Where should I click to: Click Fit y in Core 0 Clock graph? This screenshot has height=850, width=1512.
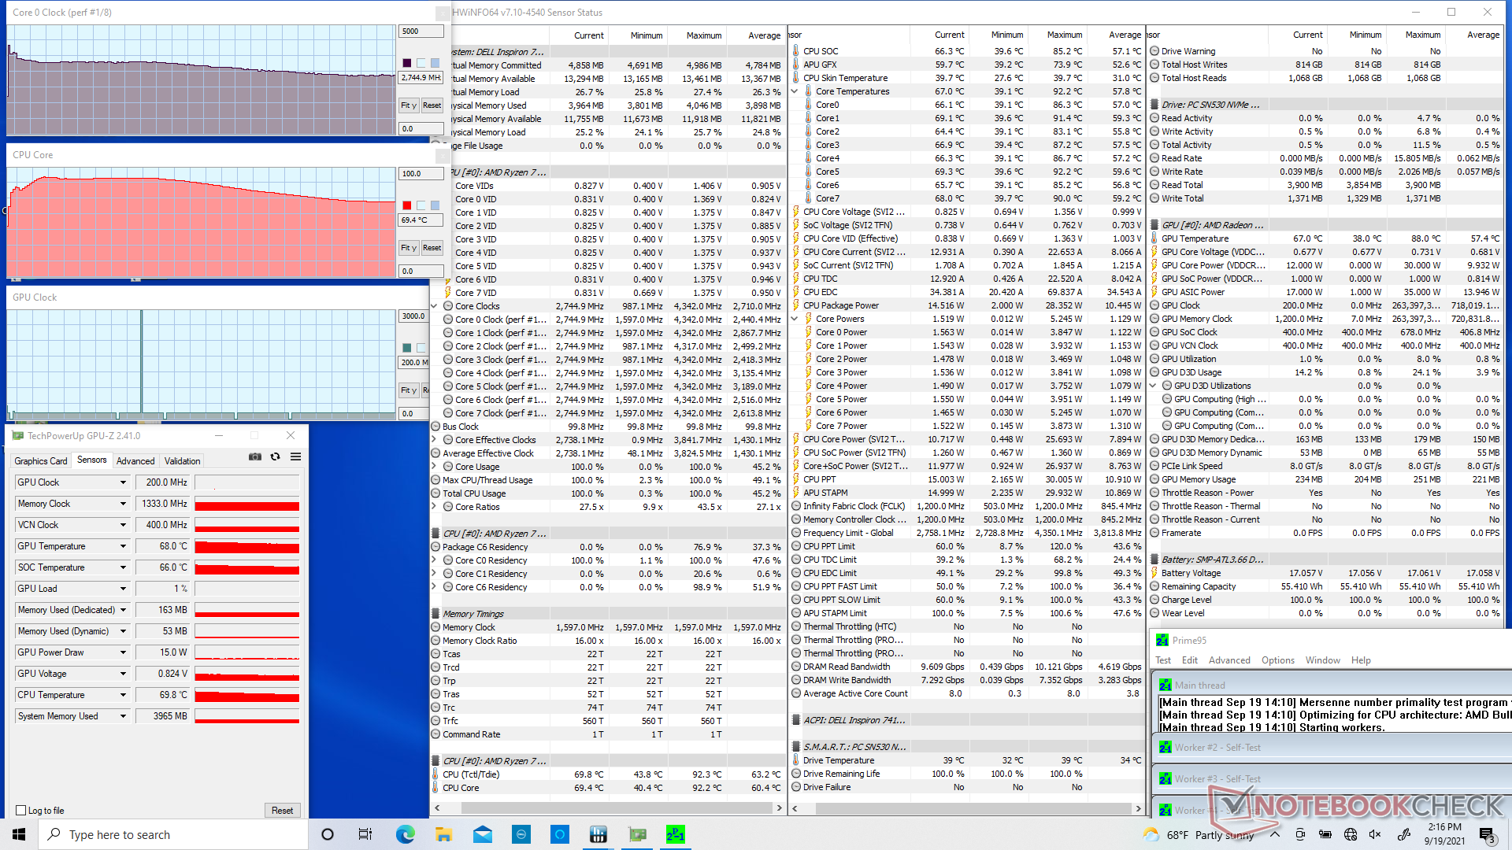coord(408,105)
